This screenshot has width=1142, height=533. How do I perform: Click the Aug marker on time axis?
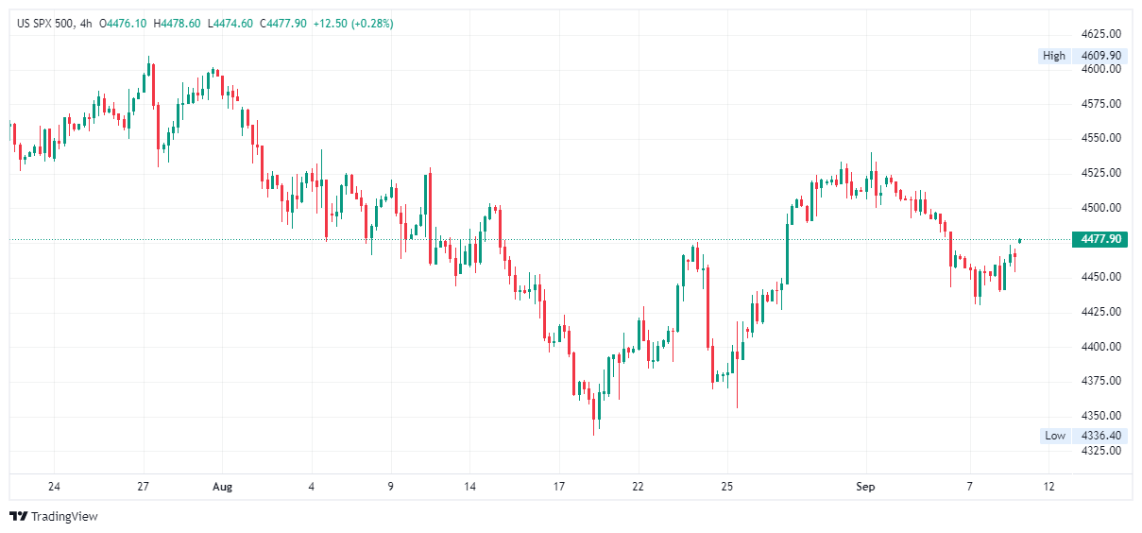pos(222,487)
